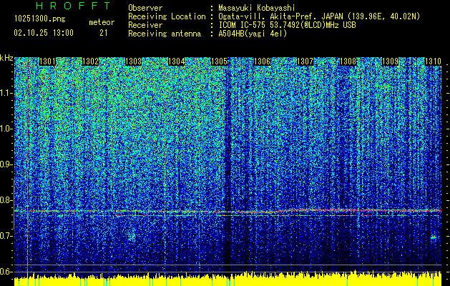Screen dimensions: 450x286
Task: Click the bright meteor echo blob near 1310
Action: click(434, 237)
